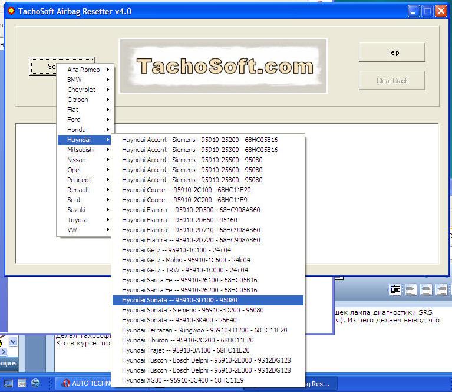Pick Hyundai XG30 95910-3C400
The width and height of the screenshot is (452, 392).
(208, 380)
